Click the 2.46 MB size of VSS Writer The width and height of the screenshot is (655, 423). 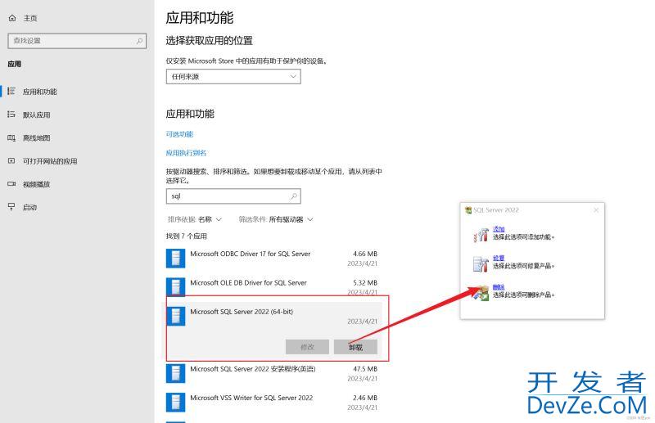coord(365,398)
